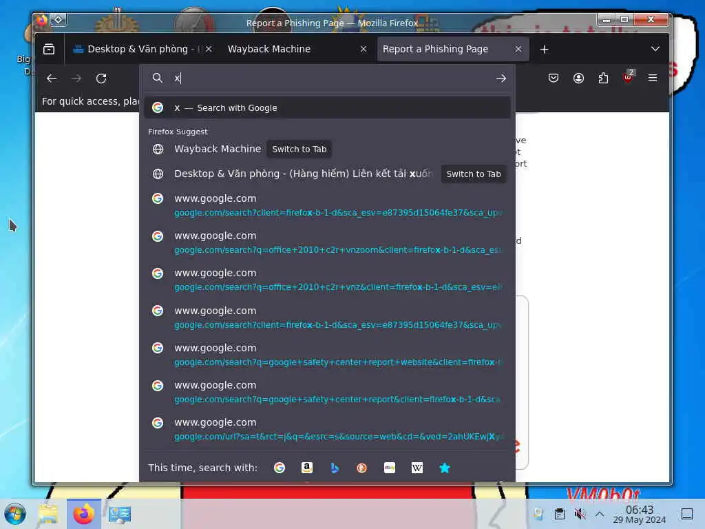Open the hamburger application menu
Image resolution: width=705 pixels, height=529 pixels.
pos(653,79)
